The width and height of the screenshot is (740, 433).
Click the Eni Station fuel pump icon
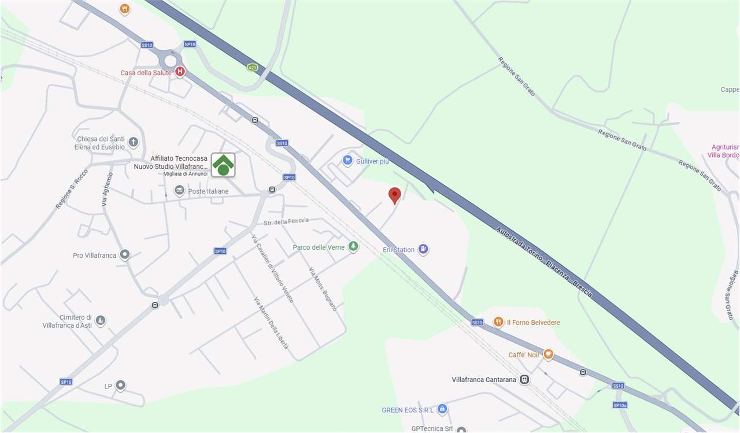pos(424,249)
